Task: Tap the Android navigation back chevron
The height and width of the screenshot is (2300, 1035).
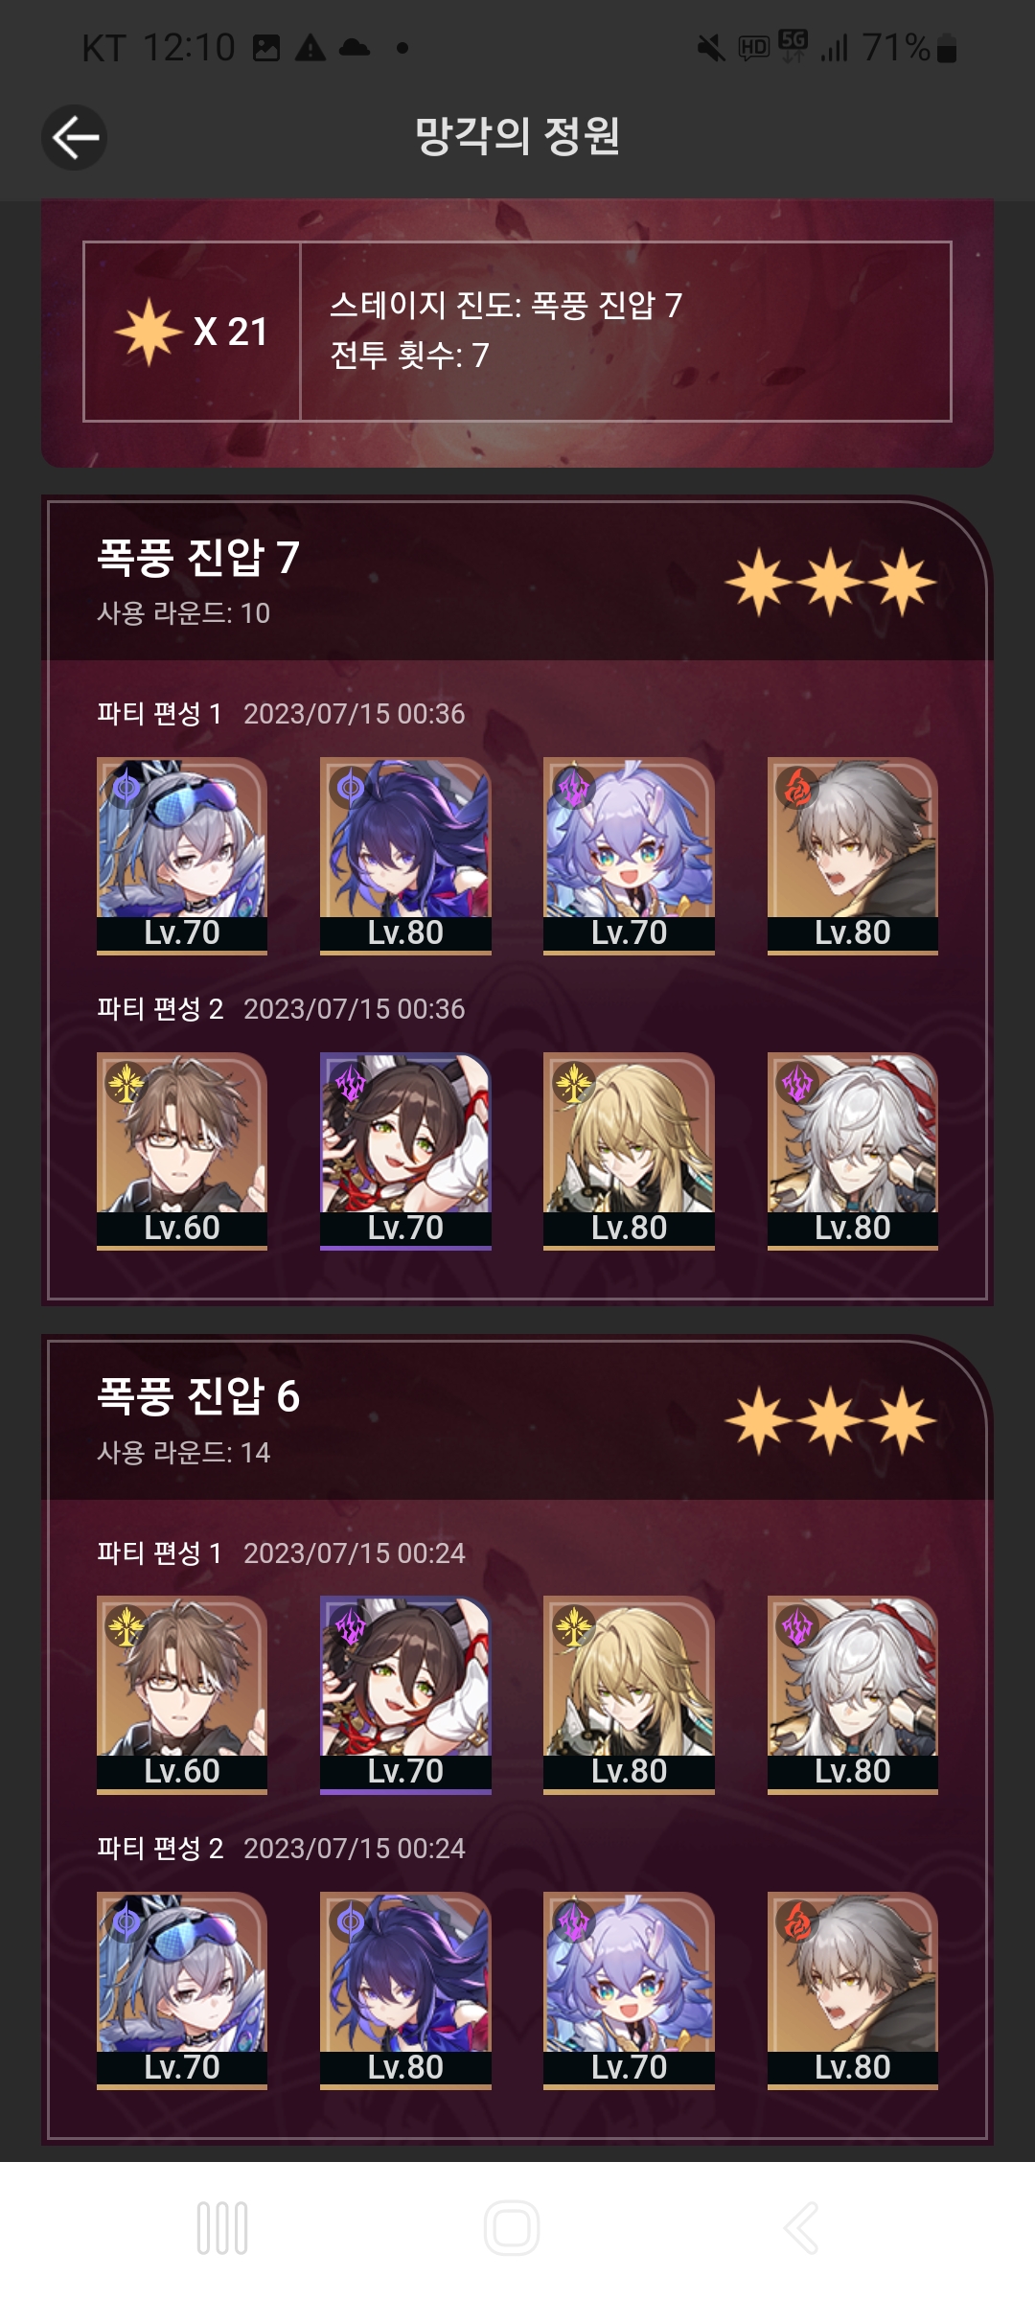Action: (x=801, y=2227)
